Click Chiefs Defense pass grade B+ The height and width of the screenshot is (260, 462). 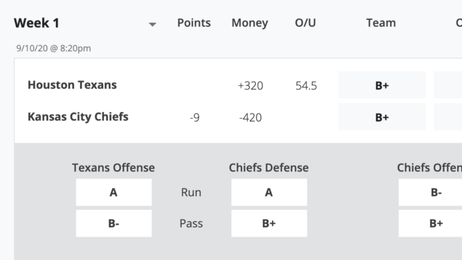coord(269,223)
